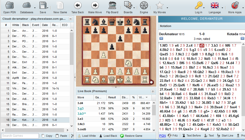Image resolution: width=245 pixels, height=140 pixels.
Task: Click black queen on d8
Action: 112,22
